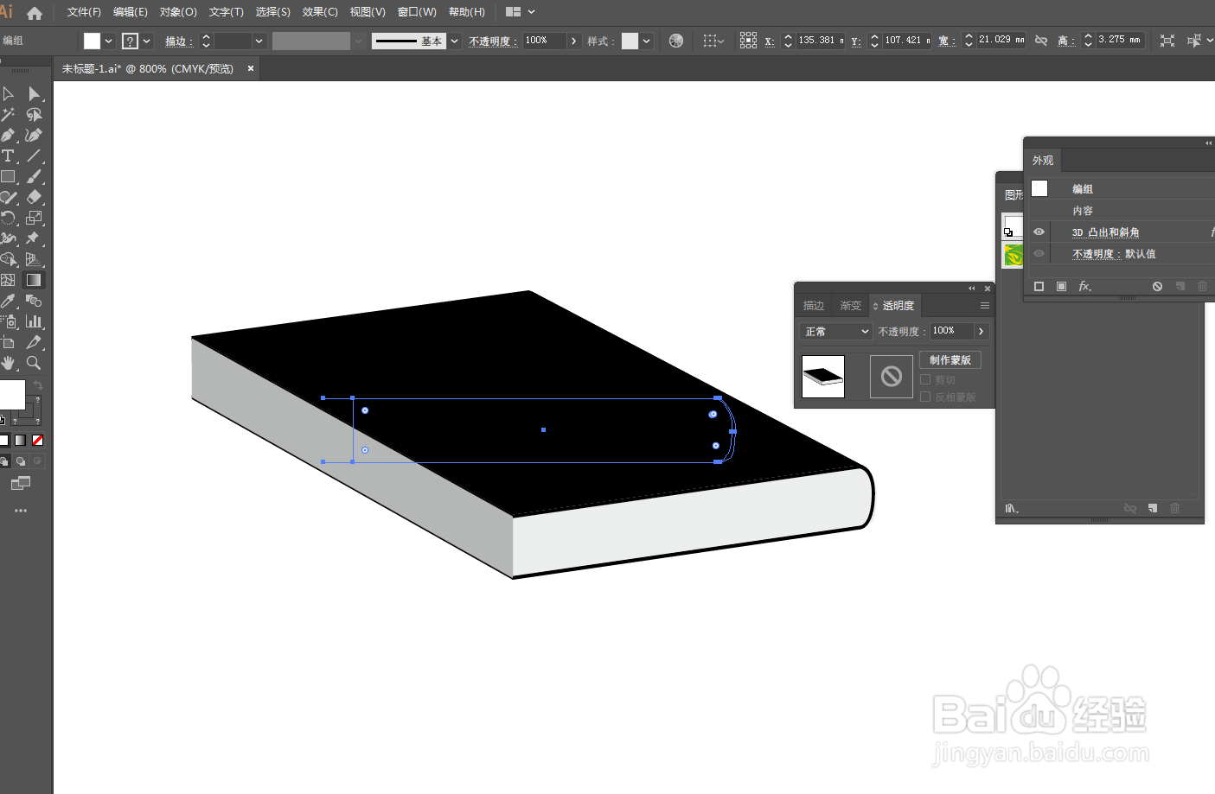
Task: Select the Shape Builder tool
Action: coord(9,259)
